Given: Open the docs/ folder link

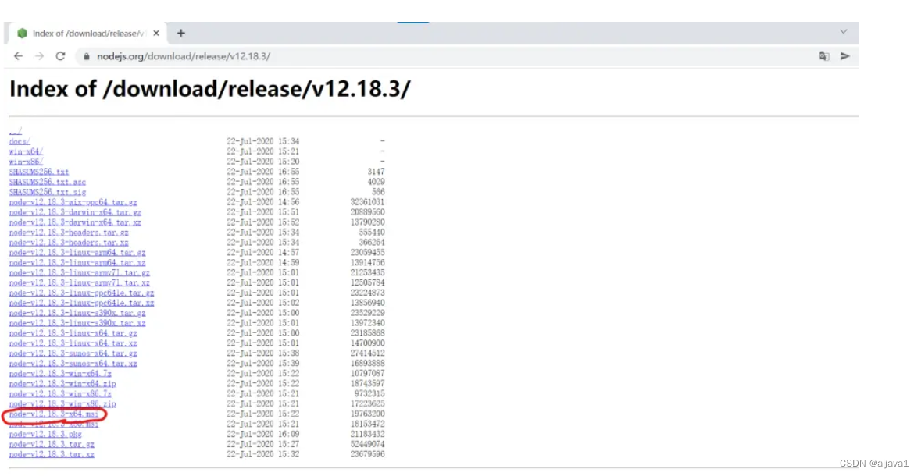Looking at the screenshot, I should (20, 141).
